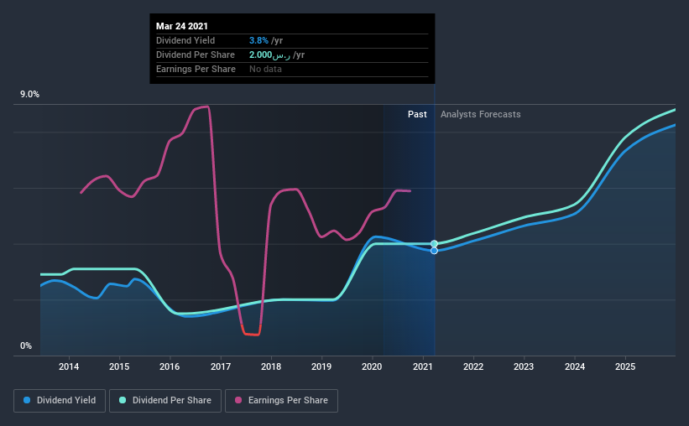Screen dimensions: 689x426
Task: Click the blue Dividend Yield legend dot
Action: [27, 400]
